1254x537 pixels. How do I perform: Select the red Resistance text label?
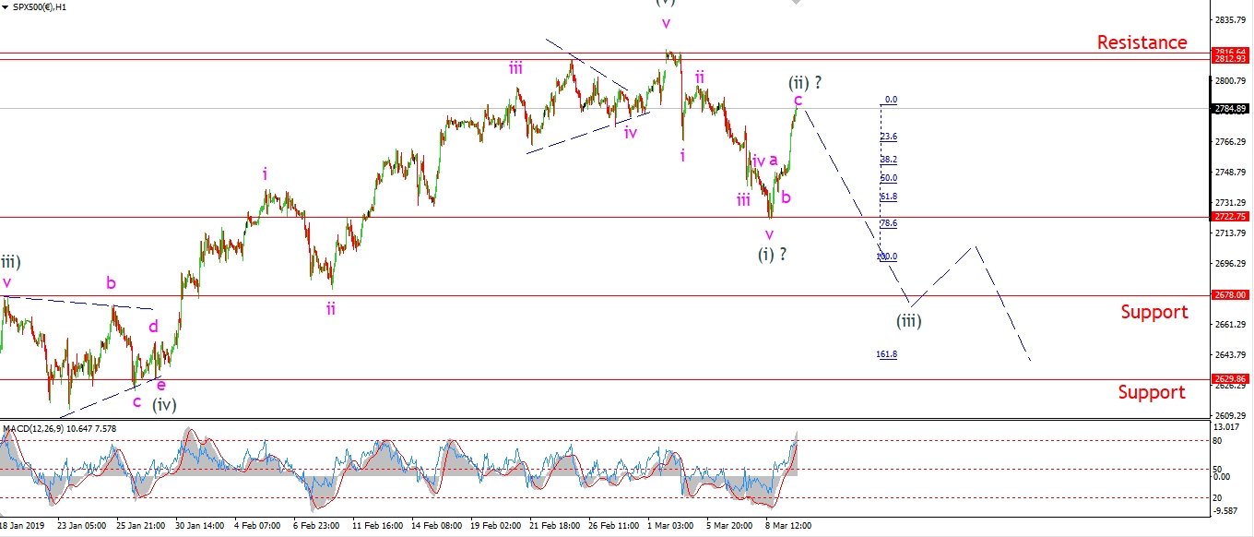[1142, 42]
